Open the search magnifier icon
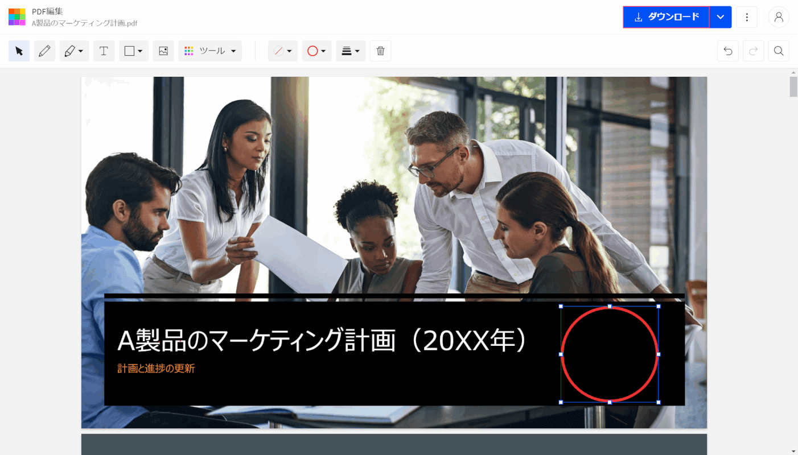Viewport: 798px width, 455px height. click(x=779, y=51)
